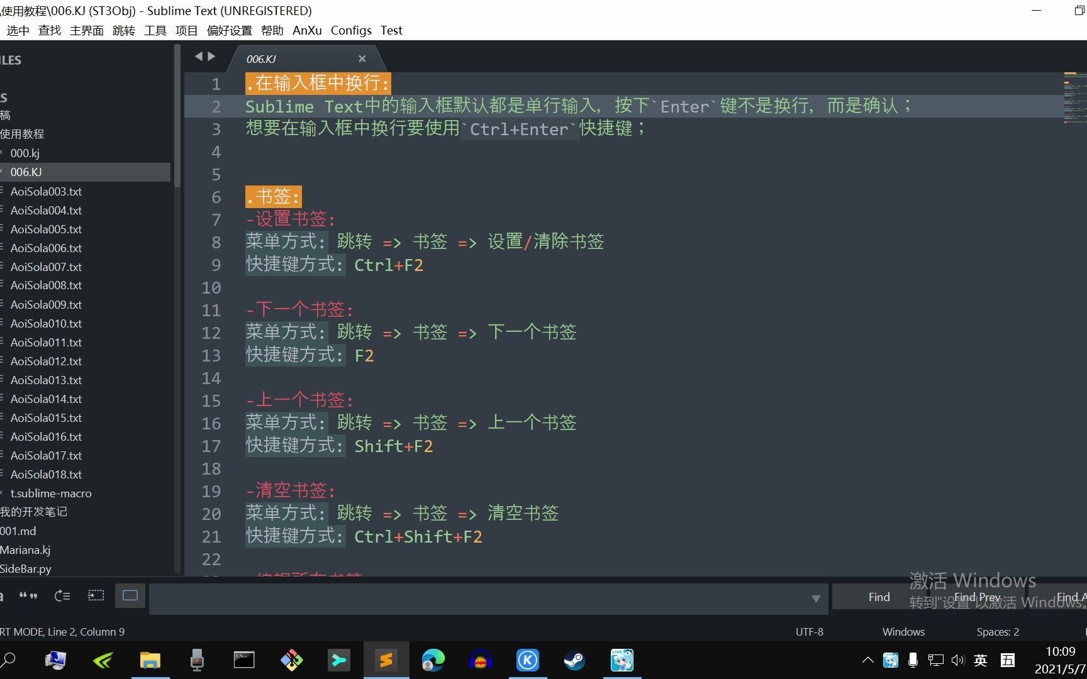
Task: Click the Windows line endings status item
Action: tap(903, 632)
